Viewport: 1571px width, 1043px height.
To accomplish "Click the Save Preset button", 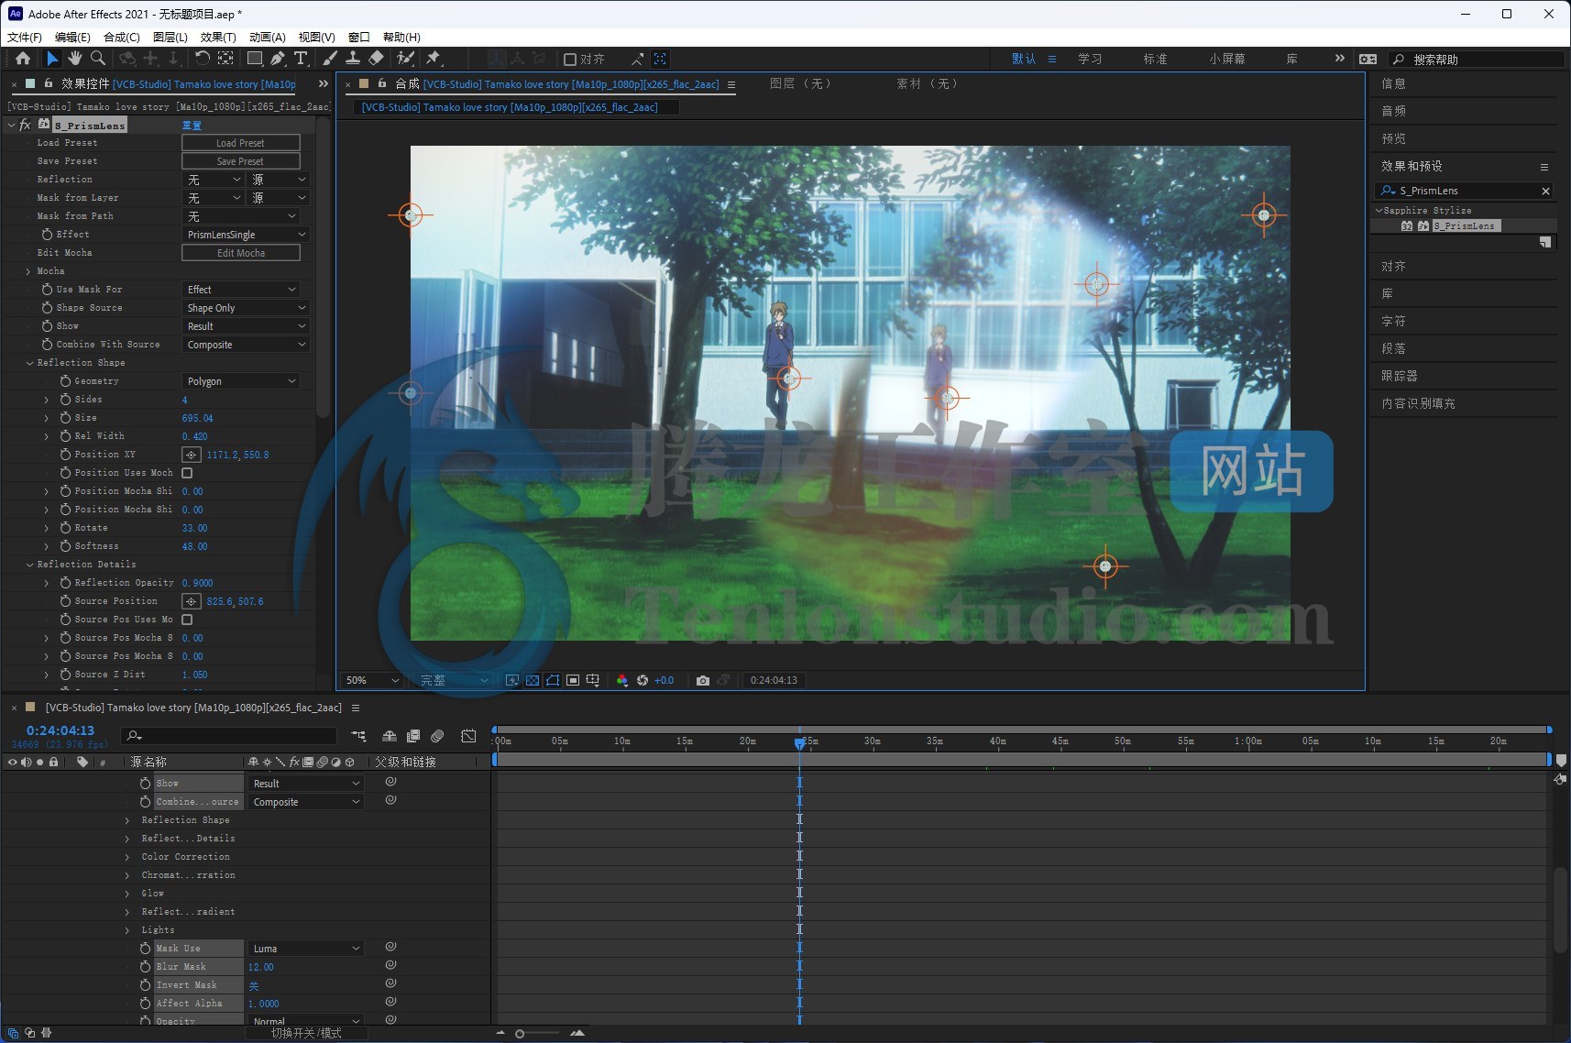I will [241, 161].
